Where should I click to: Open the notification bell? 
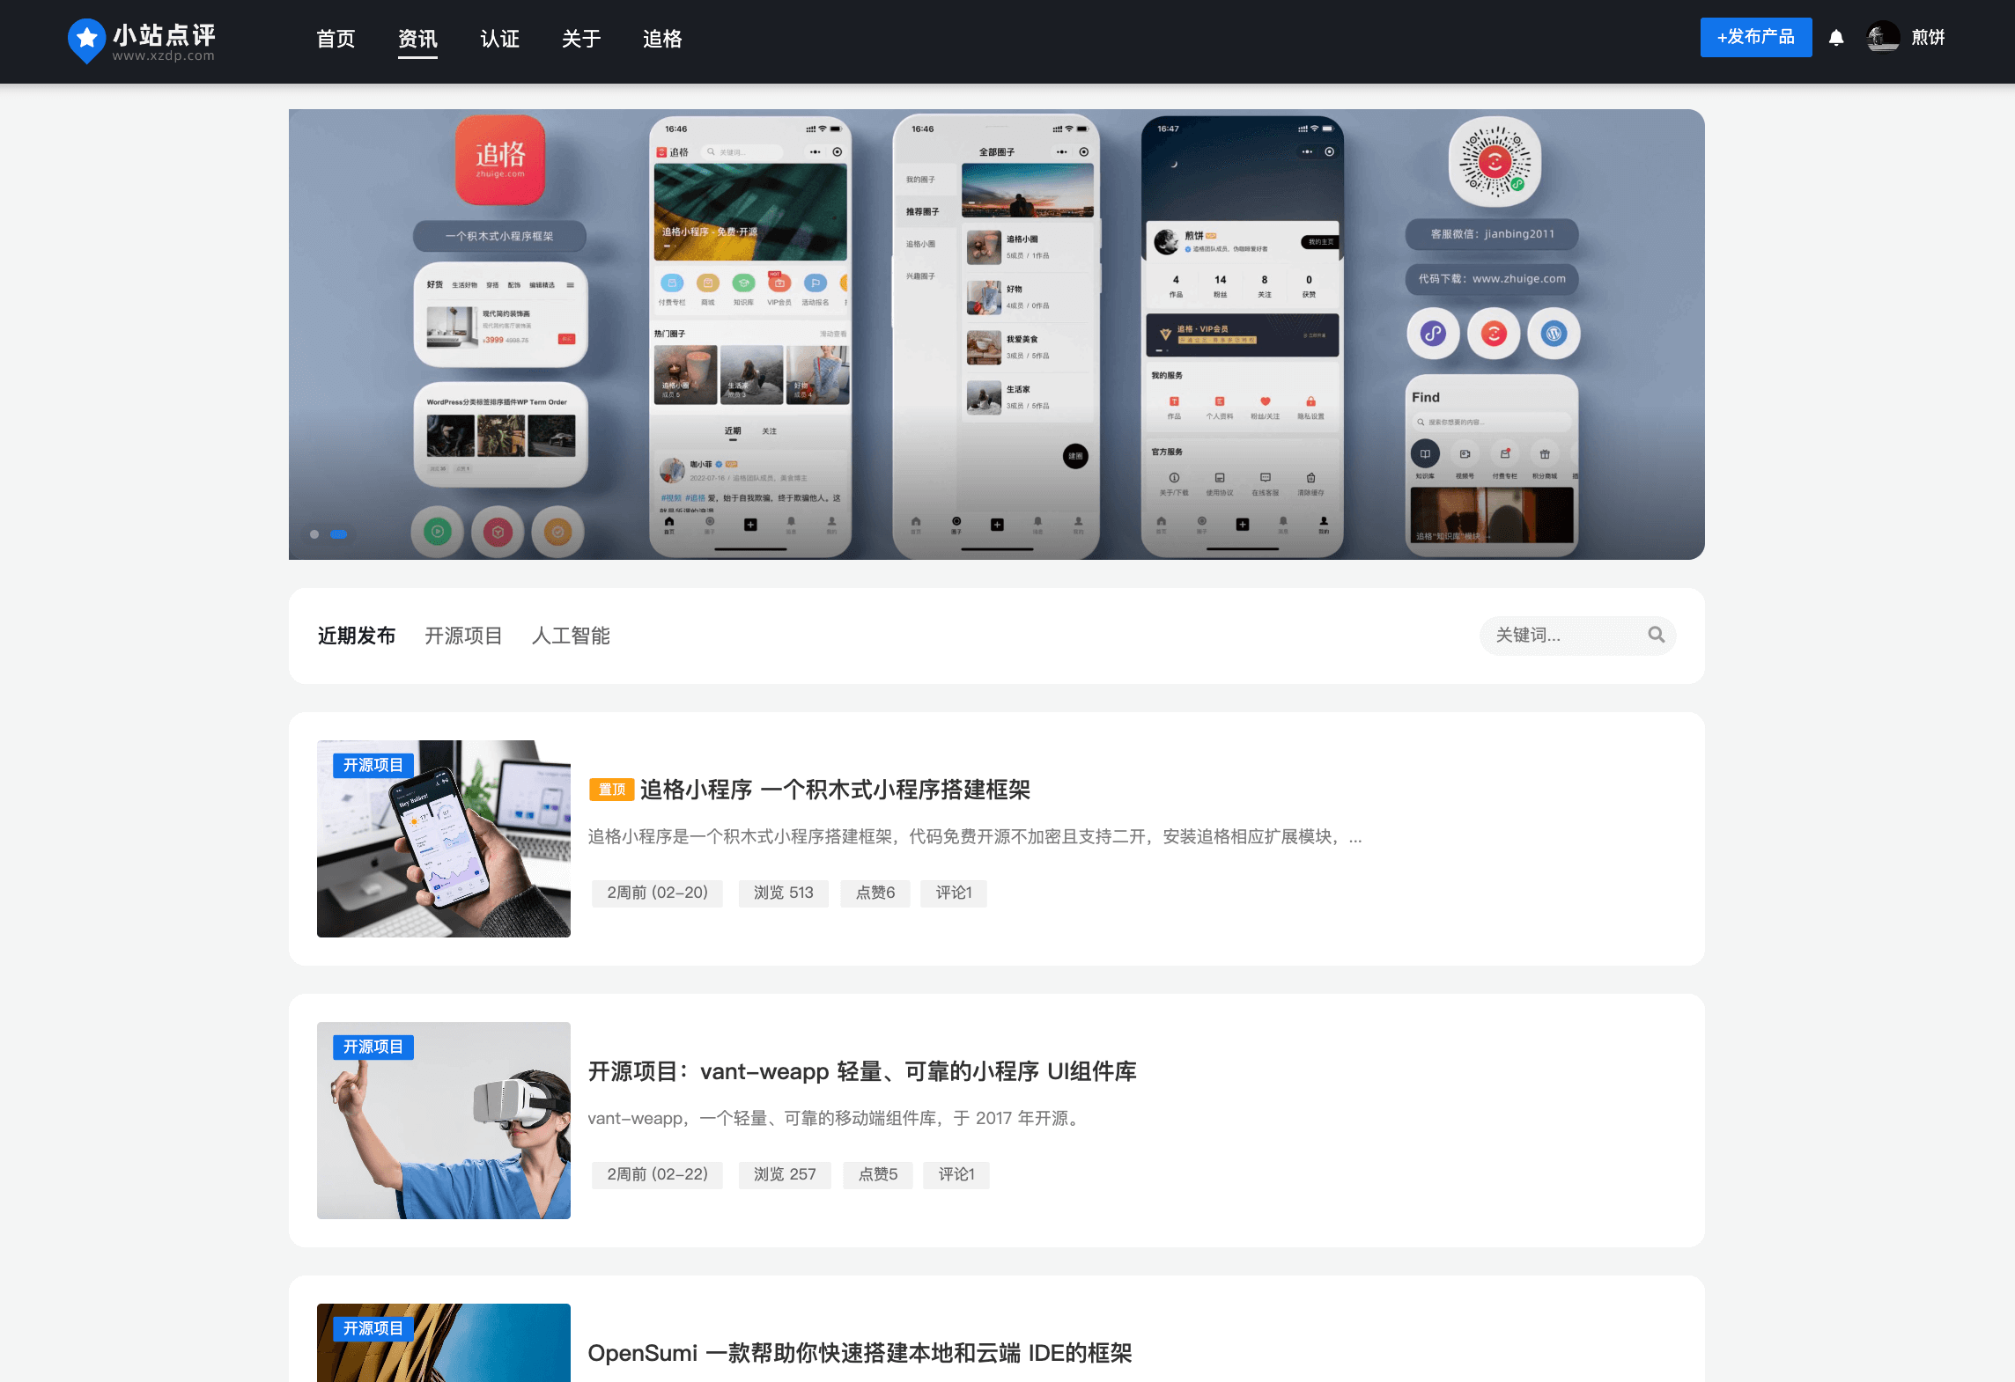pyautogui.click(x=1836, y=38)
